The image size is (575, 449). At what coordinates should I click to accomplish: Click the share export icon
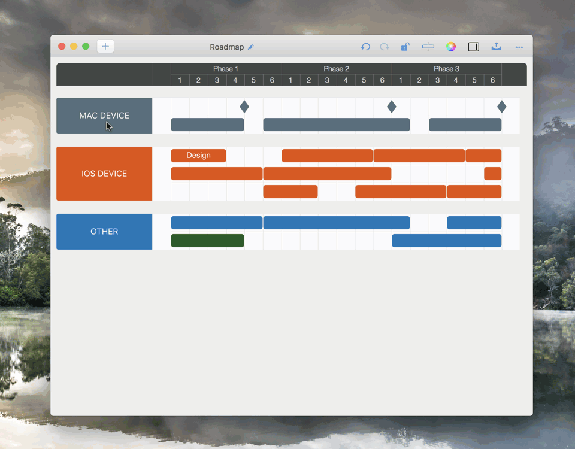(x=497, y=47)
